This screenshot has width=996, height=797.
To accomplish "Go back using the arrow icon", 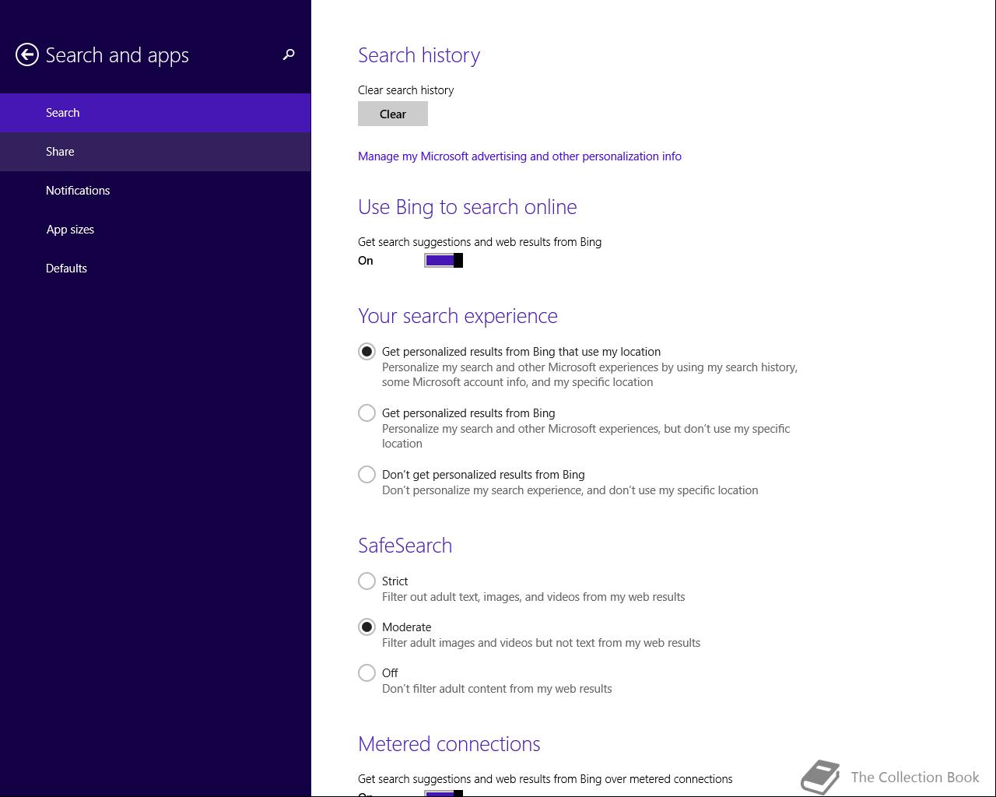I will pyautogui.click(x=27, y=54).
